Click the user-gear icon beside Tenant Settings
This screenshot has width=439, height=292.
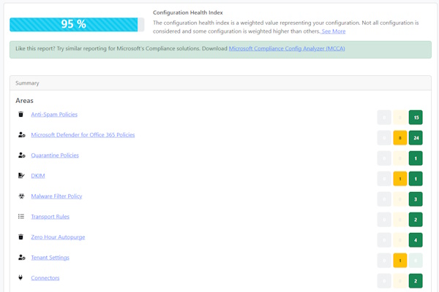tap(22, 258)
